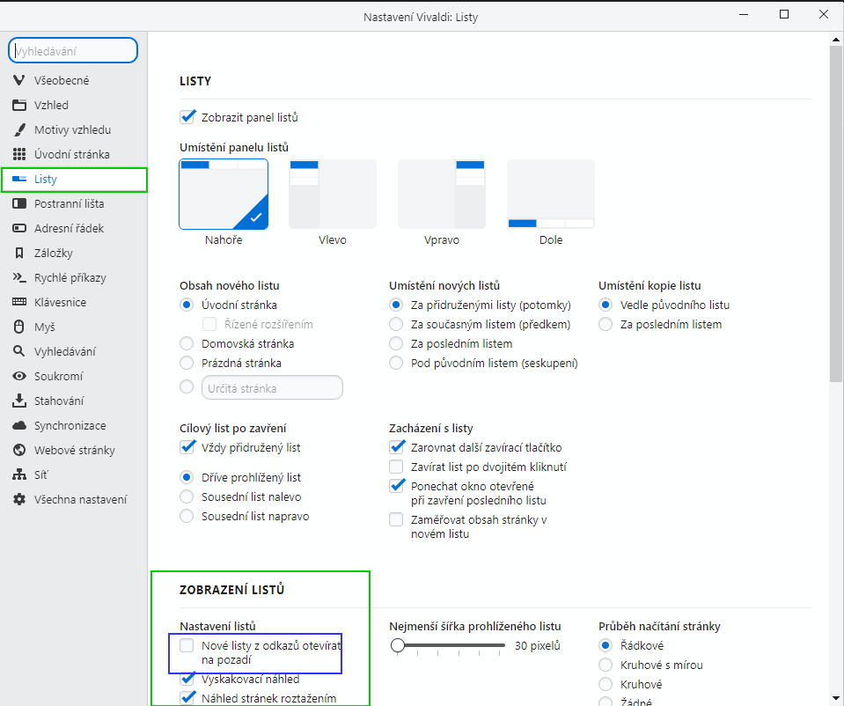Enable Zavírat list po dvojitém kliknutí
The height and width of the screenshot is (706, 844).
point(396,467)
